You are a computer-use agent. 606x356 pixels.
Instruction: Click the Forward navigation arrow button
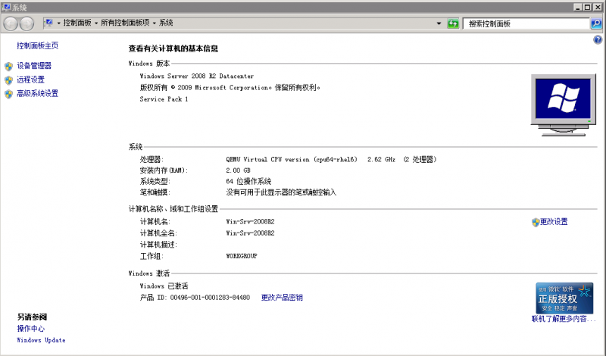coord(27,24)
